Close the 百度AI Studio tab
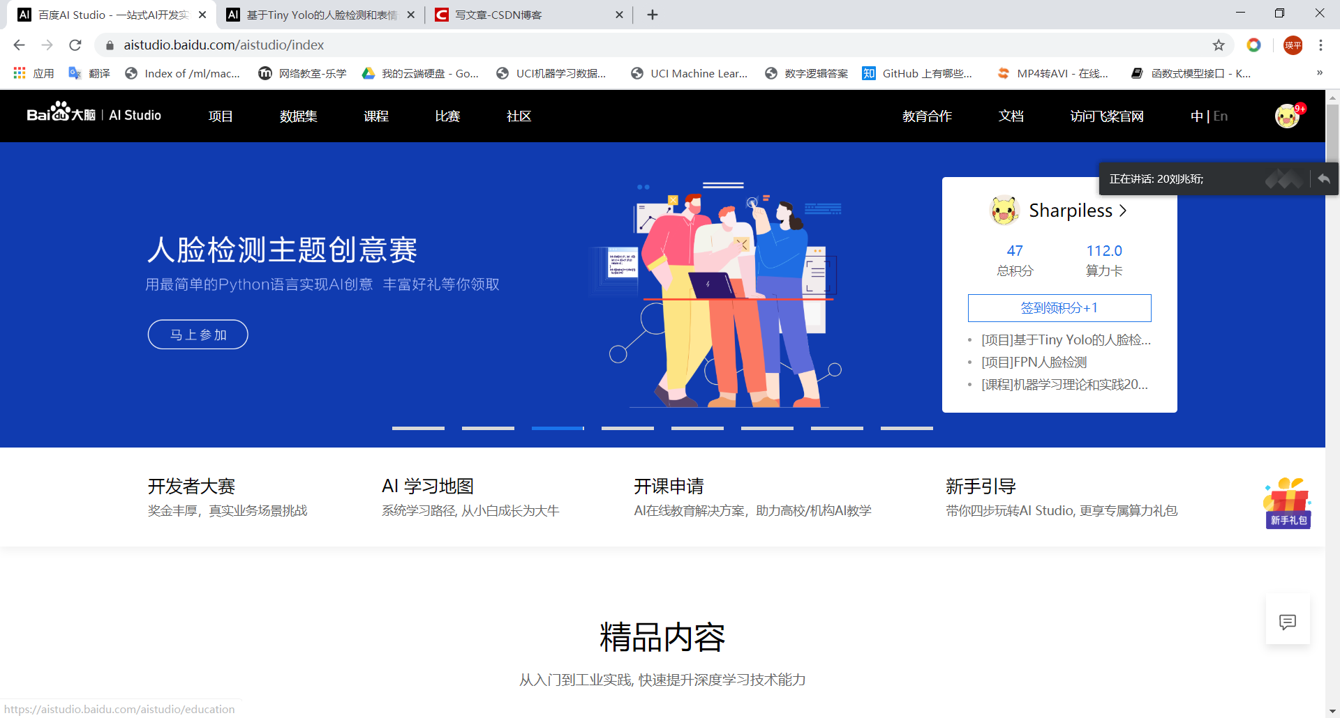The height and width of the screenshot is (718, 1340). coord(202,15)
